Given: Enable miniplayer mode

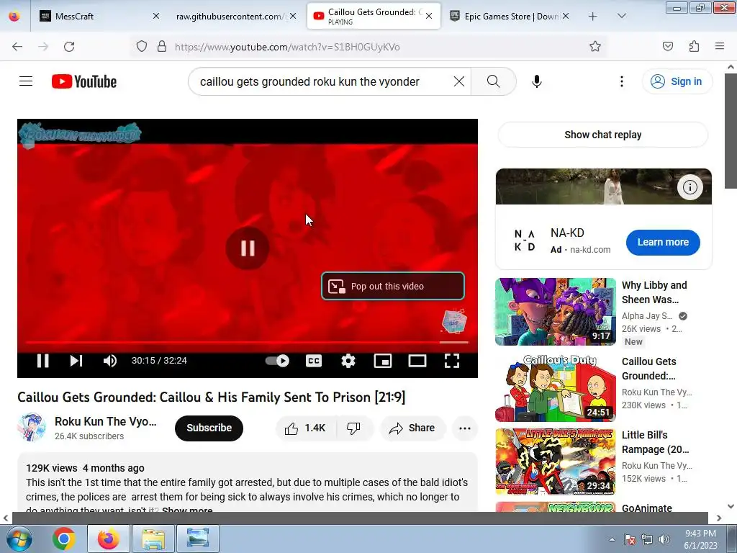Looking at the screenshot, I should pyautogui.click(x=383, y=361).
